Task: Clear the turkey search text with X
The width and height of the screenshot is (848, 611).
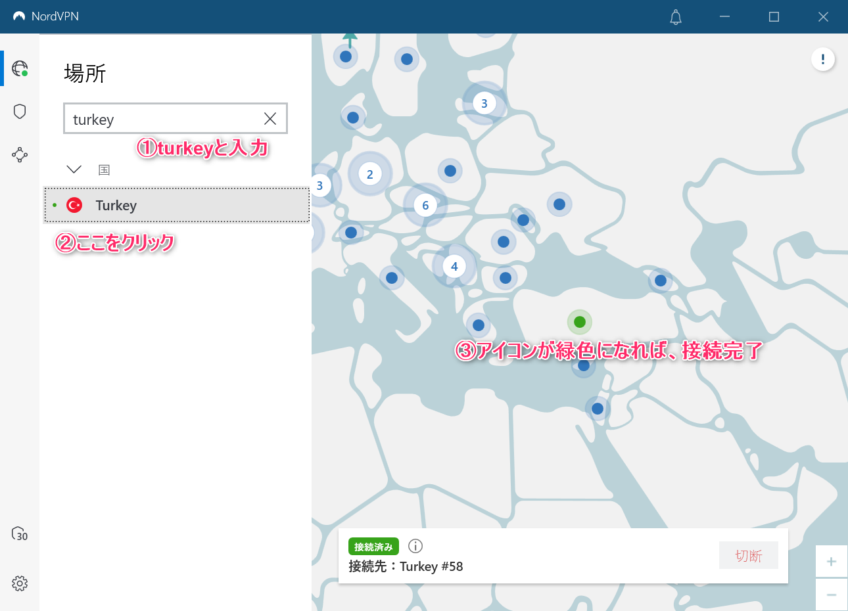Action: pos(270,118)
